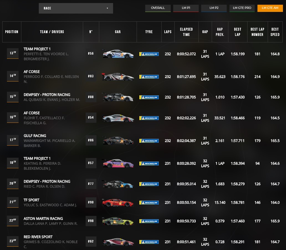Click TF SPORT team name
Image resolution: width=286 pixels, height=250 pixels.
(31, 200)
